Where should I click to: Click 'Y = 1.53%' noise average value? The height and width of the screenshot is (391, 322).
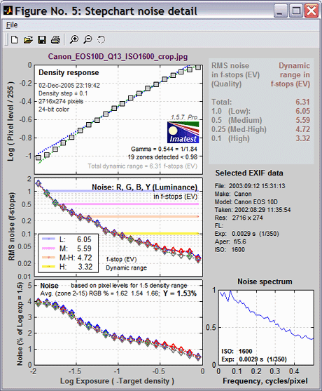[x=180, y=293]
